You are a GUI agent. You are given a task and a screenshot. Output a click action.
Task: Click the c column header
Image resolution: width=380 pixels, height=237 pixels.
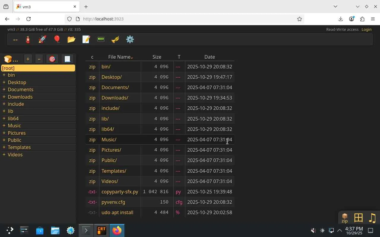pyautogui.click(x=92, y=57)
